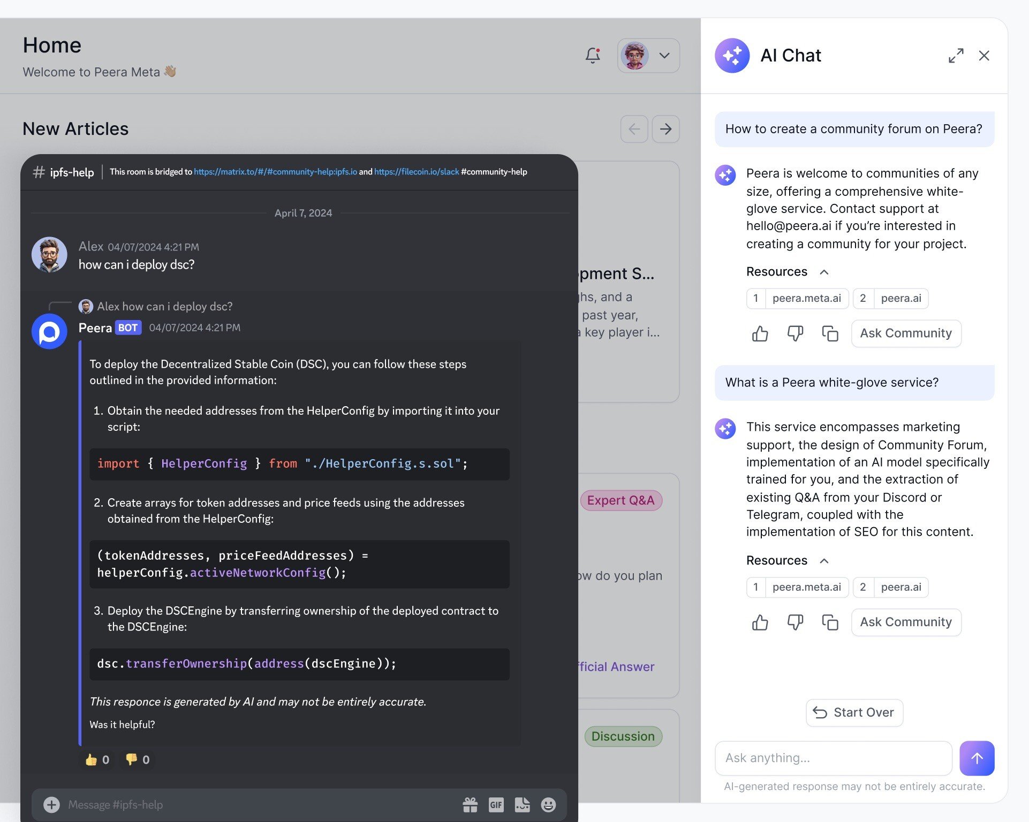This screenshot has width=1029, height=822.
Task: Click the Start Over button
Action: [x=853, y=711]
